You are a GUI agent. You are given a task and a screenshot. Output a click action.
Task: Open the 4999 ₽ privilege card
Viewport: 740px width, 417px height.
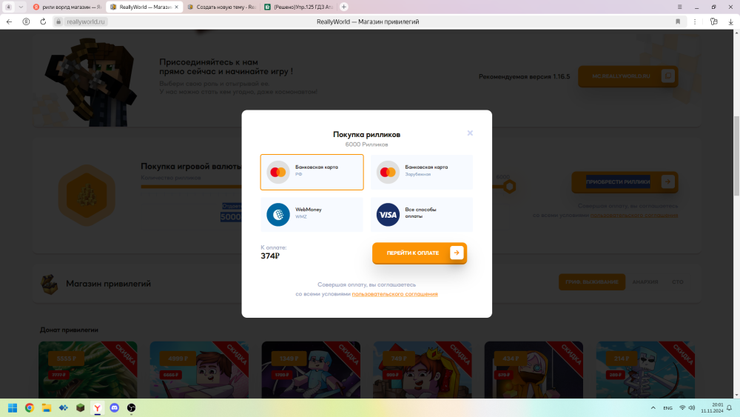point(199,370)
